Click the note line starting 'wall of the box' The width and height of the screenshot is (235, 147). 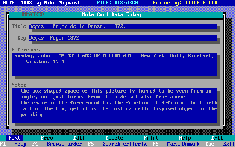tap(119, 109)
